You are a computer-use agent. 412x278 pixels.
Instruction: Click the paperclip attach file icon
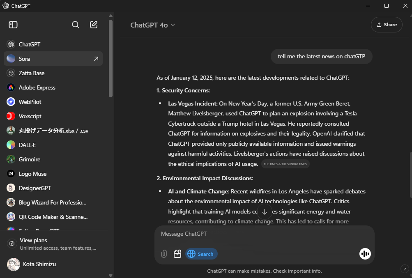(164, 254)
